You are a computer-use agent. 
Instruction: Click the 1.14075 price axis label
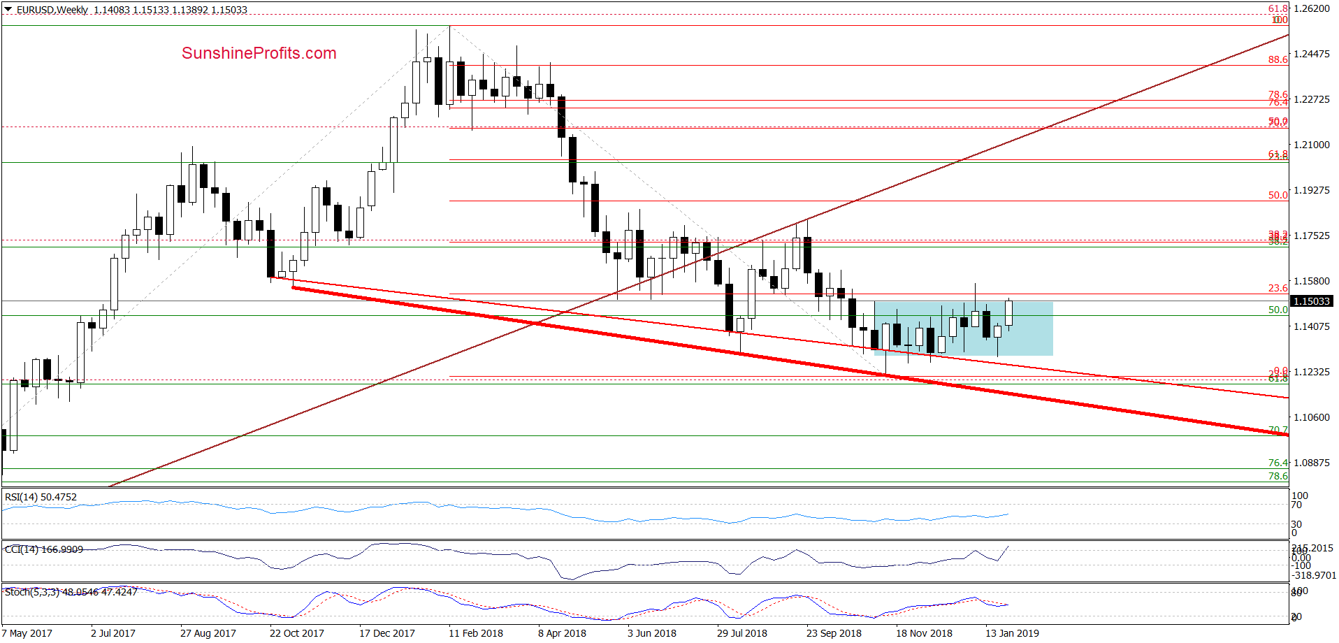coord(1312,326)
